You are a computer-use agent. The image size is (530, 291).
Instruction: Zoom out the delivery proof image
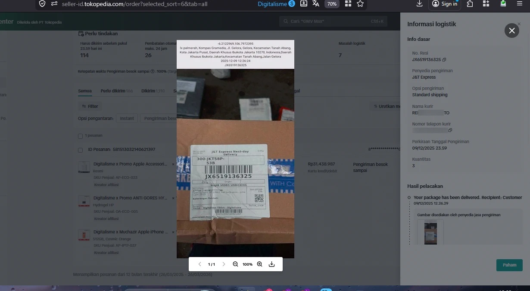pyautogui.click(x=235, y=264)
